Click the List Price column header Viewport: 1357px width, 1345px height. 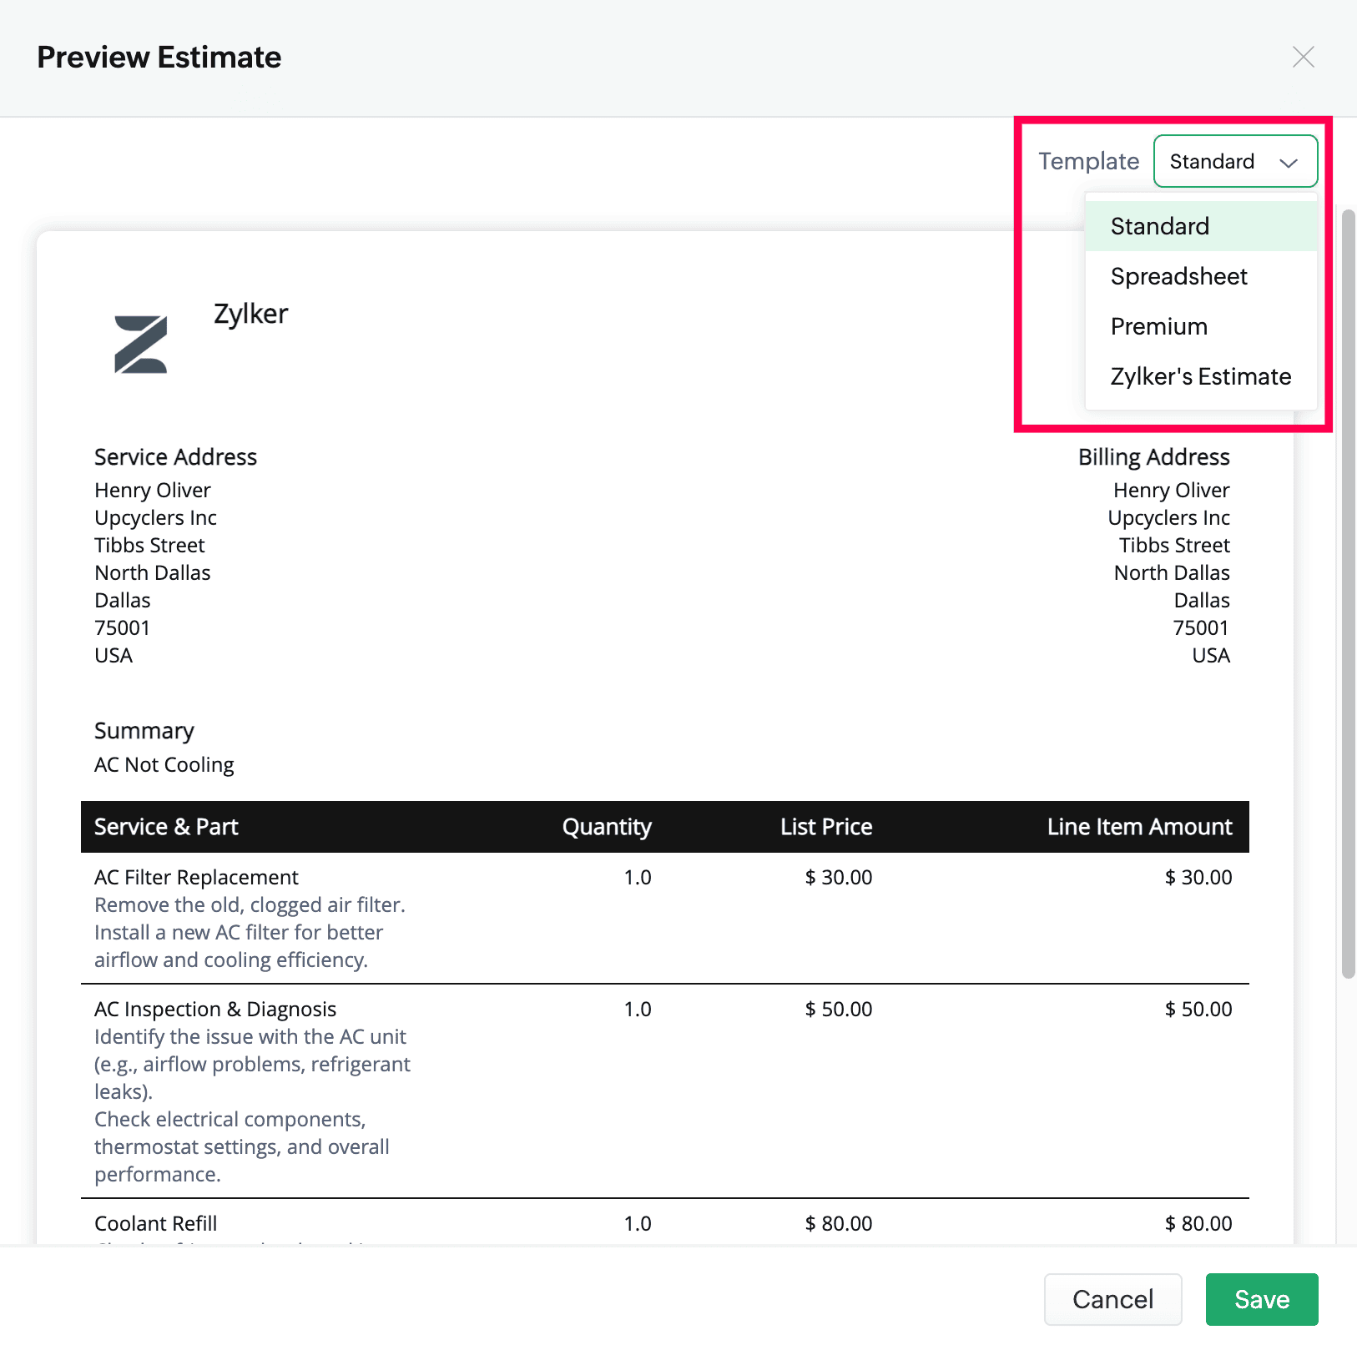tap(826, 827)
